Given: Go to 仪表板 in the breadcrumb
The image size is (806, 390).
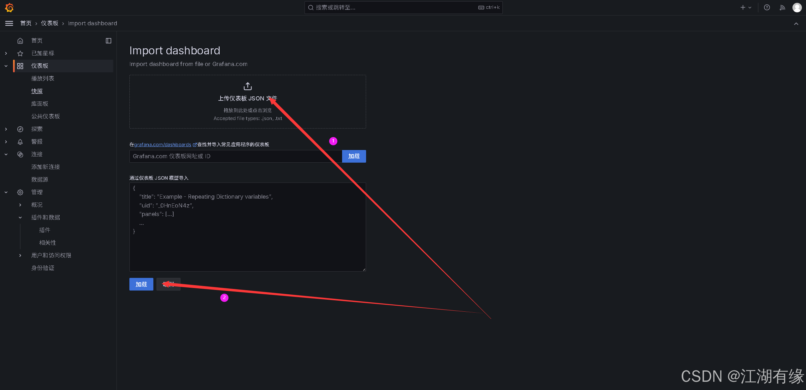Looking at the screenshot, I should point(50,23).
